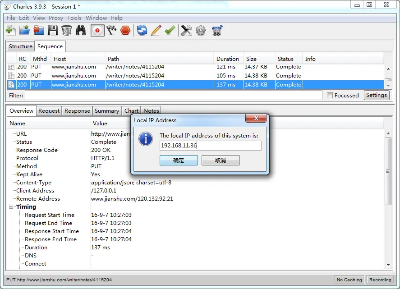Sort by the Size column header

click(259, 59)
